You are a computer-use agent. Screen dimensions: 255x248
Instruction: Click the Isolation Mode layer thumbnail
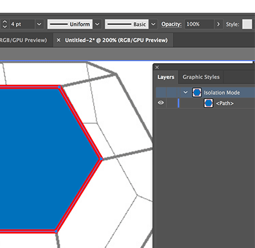click(197, 92)
